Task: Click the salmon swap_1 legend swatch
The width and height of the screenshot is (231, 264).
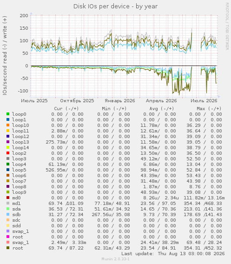Action: [x=8, y=242]
